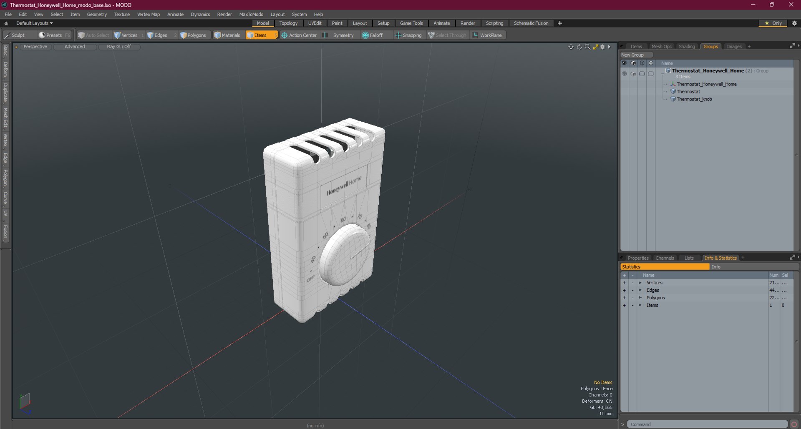Click home arrow icon beside Default Layouts
Screen dimensions: 801x429
[x=6, y=23]
